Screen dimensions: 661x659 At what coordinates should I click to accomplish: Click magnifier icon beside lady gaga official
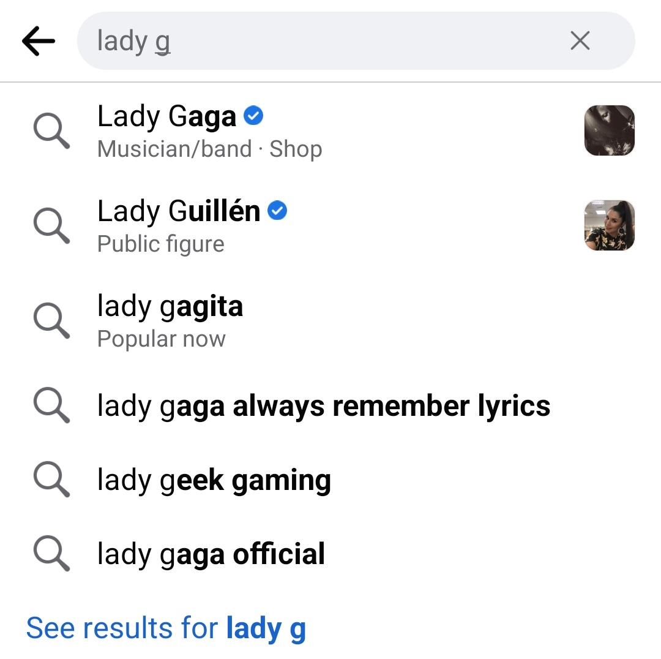51,554
